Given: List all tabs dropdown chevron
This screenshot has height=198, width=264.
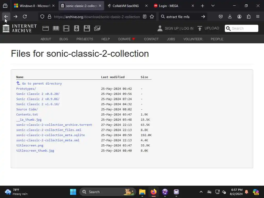Looking at the screenshot, I should (213, 6).
